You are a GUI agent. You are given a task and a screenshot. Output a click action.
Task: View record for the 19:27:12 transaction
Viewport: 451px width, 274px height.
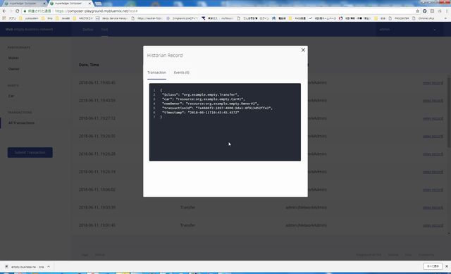click(433, 118)
